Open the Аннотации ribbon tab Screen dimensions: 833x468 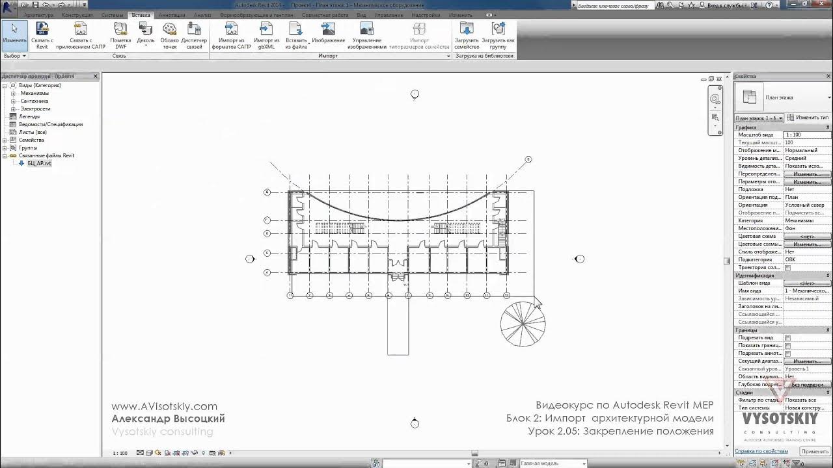pyautogui.click(x=172, y=15)
